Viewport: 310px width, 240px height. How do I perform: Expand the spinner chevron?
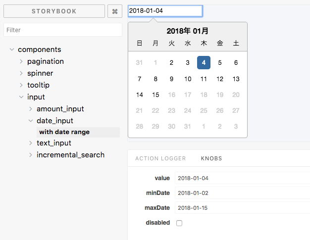click(21, 73)
